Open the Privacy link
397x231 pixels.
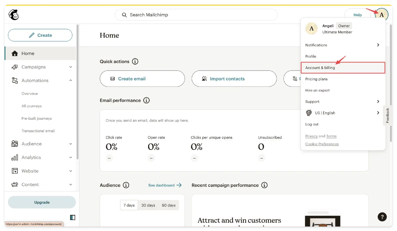coord(311,136)
